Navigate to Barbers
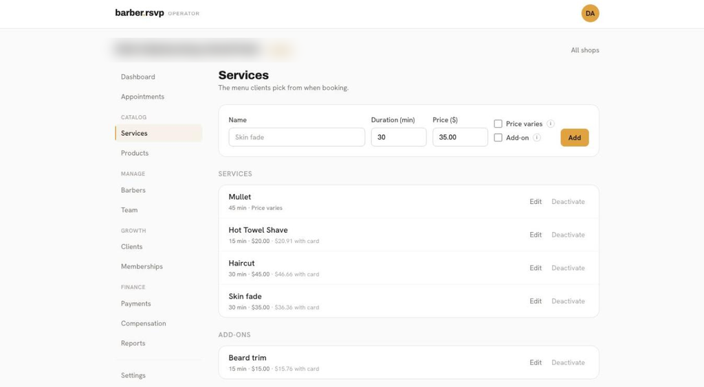 133,190
